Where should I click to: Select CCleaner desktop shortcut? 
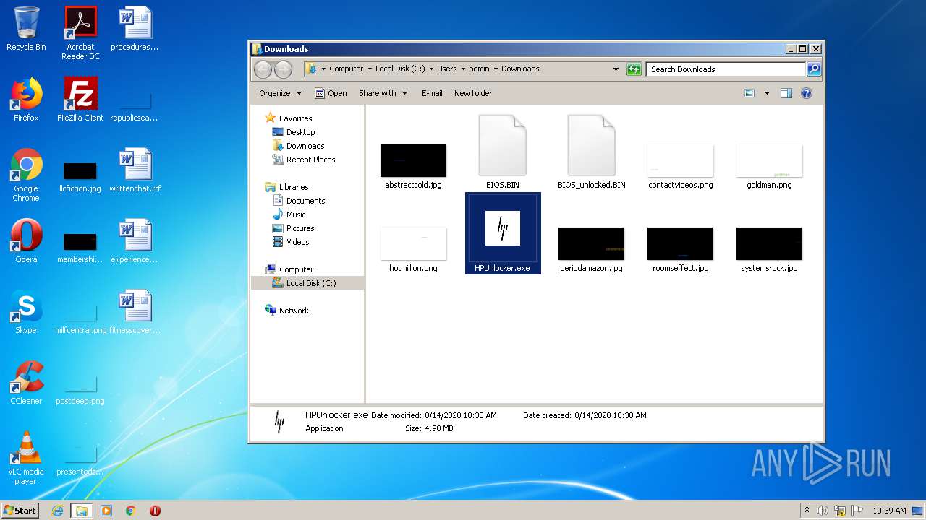26,383
